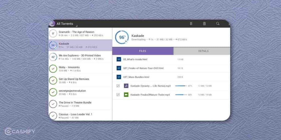Uncheck the Kaskade-FreaksOfNature-Trailer.mp4 checkbox
Viewport: 281px width, 140px height.
[x=118, y=95]
